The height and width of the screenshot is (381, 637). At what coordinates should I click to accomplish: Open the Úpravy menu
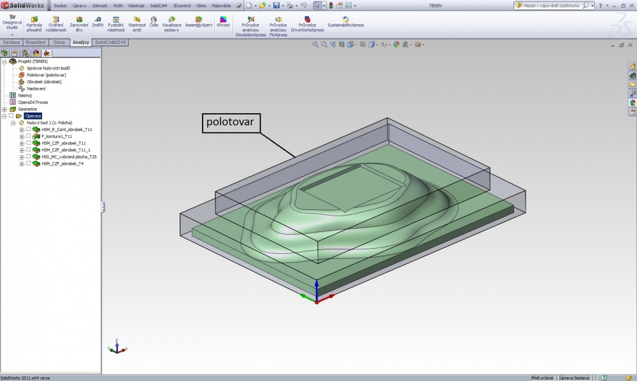pos(79,6)
